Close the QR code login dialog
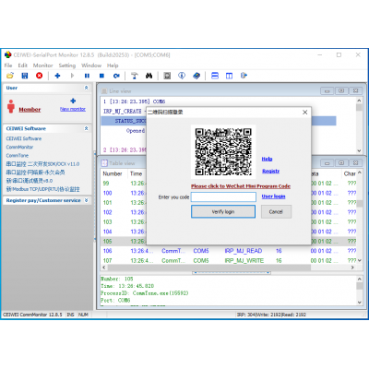 pyautogui.click(x=304, y=113)
